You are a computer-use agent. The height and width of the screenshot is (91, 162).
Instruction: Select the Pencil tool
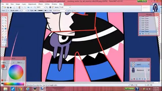coord(3,34)
